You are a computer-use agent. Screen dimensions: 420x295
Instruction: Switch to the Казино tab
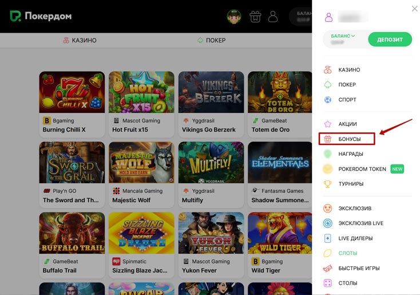pyautogui.click(x=79, y=41)
